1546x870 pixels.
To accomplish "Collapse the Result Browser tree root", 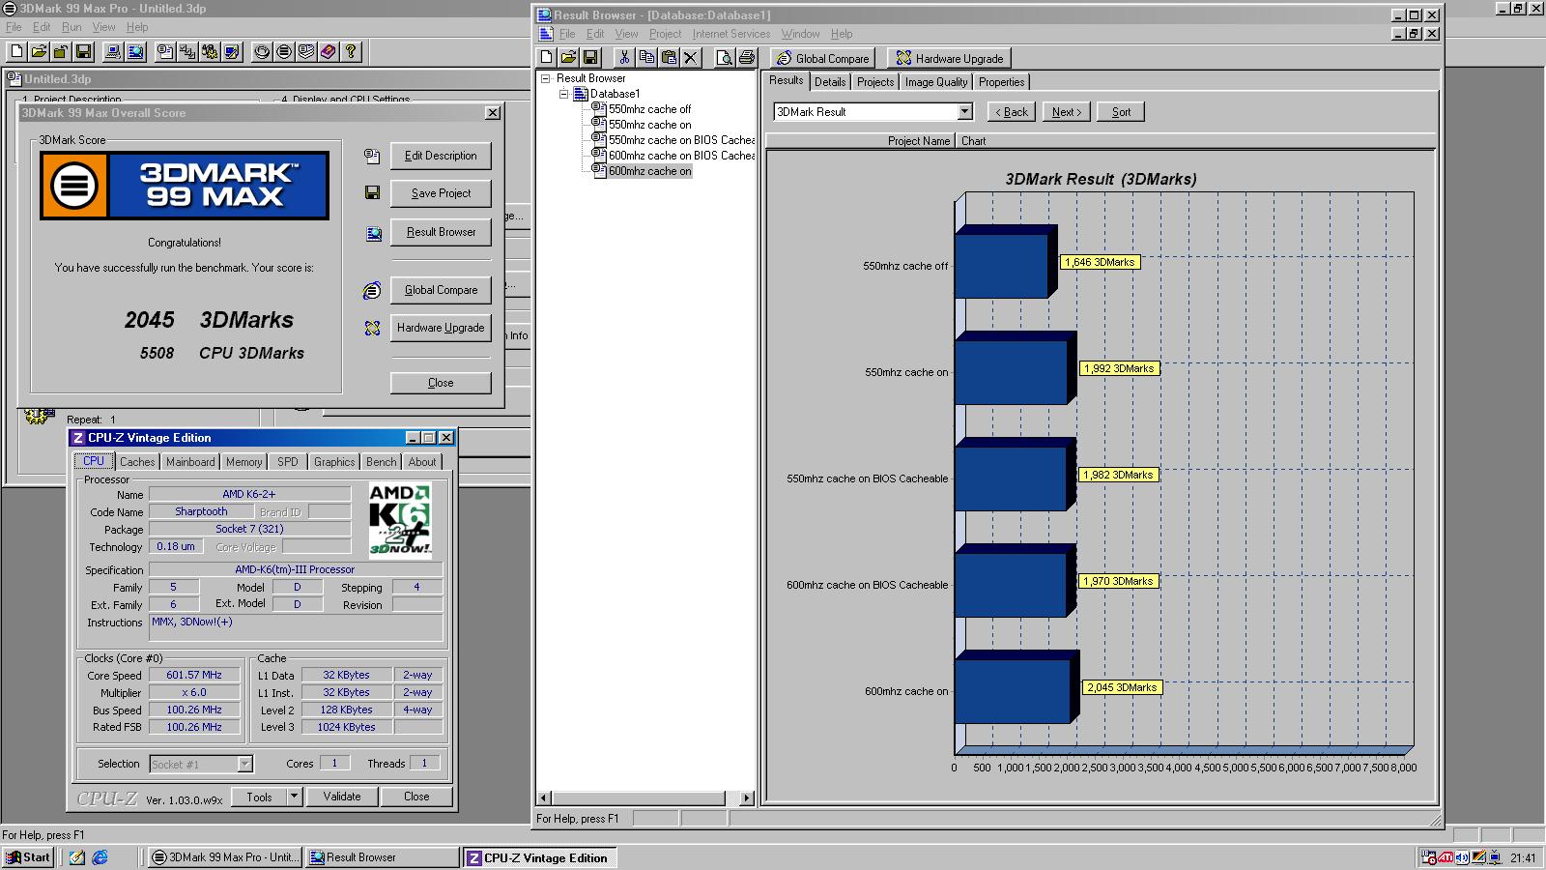I will pyautogui.click(x=546, y=78).
